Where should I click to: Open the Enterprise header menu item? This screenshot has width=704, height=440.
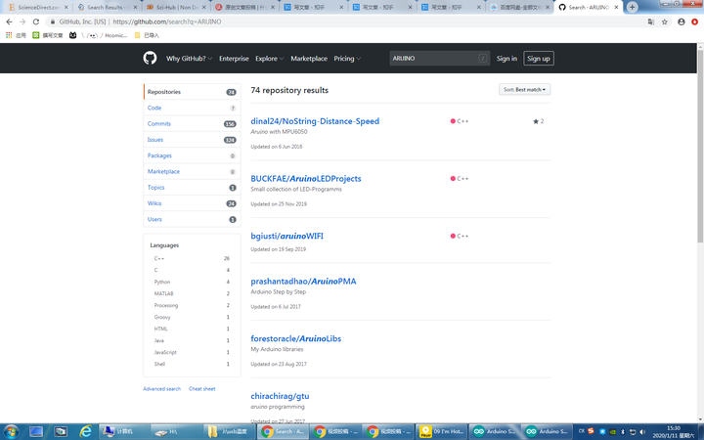click(234, 59)
